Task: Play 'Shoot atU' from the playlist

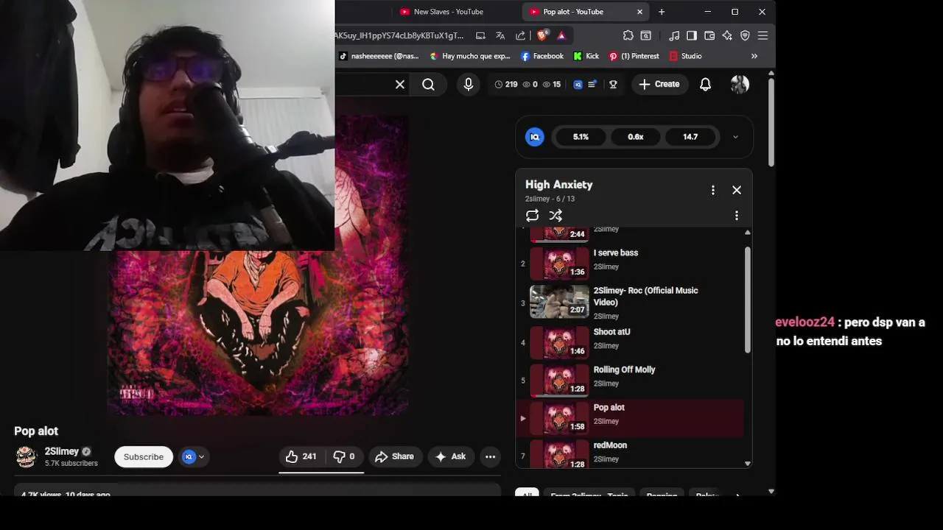Action: pyautogui.click(x=631, y=342)
